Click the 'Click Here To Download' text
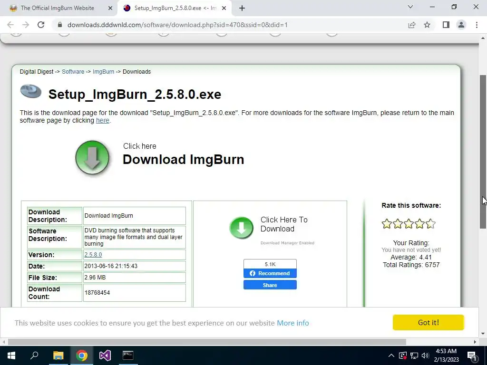Viewport: 487px width, 365px height. 284,224
